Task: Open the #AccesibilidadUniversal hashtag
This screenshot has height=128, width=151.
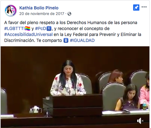Action: click(x=28, y=34)
